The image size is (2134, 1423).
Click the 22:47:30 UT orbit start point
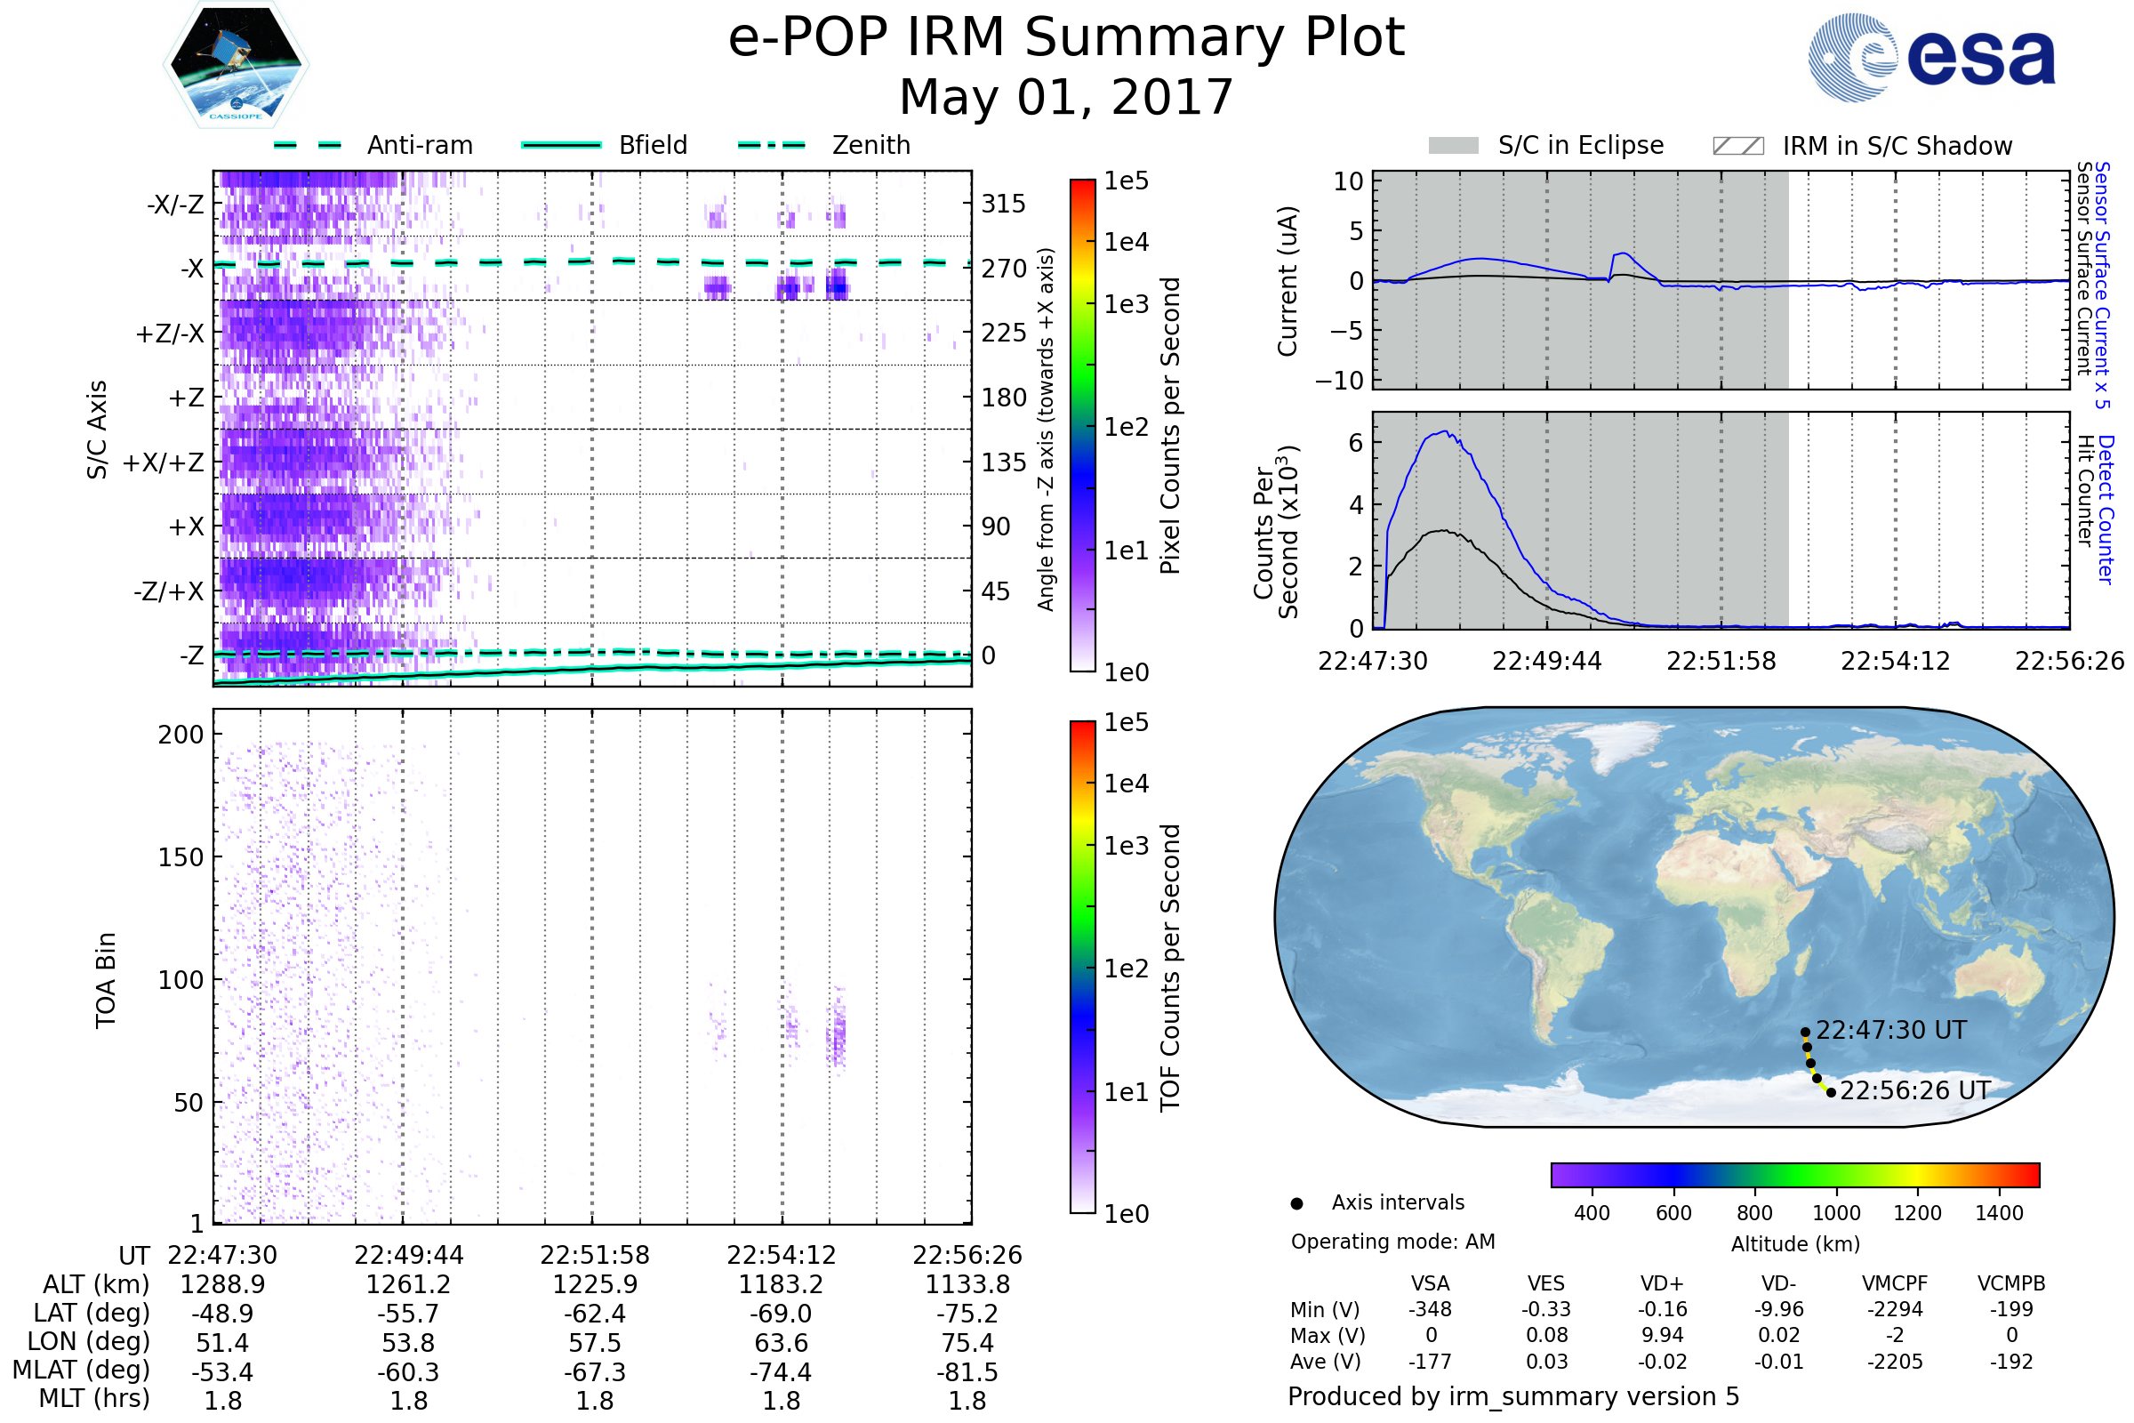pos(1805,1033)
